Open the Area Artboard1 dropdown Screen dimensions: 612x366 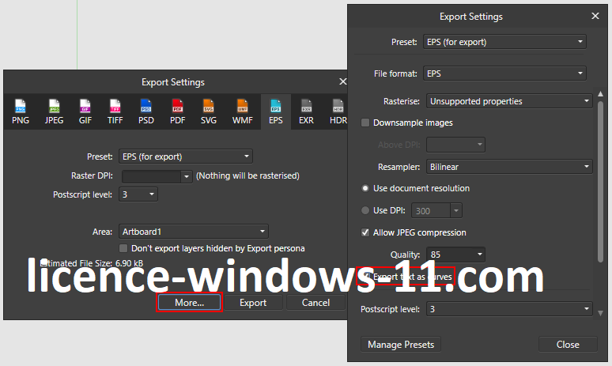click(194, 232)
